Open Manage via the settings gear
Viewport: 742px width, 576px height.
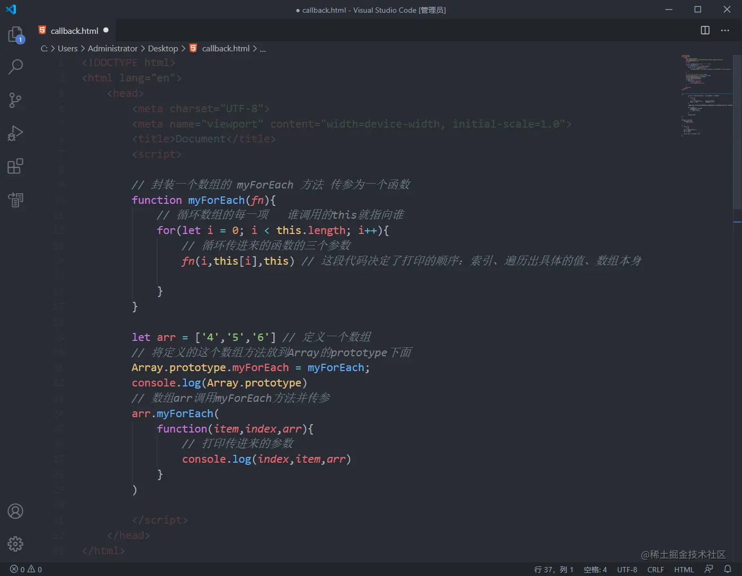point(15,543)
